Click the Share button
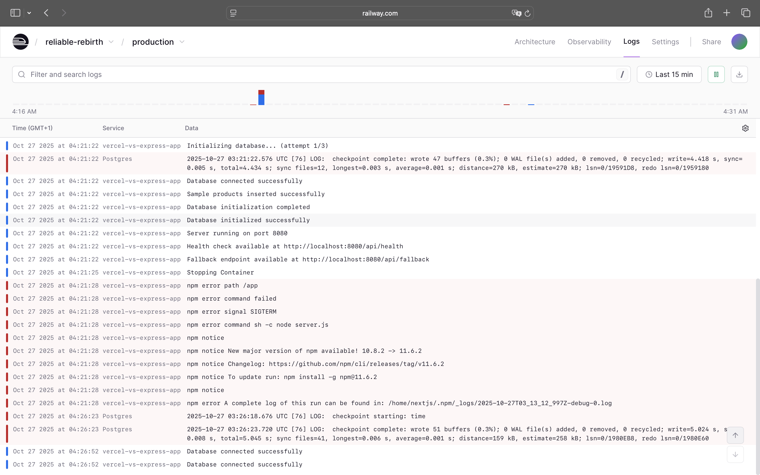This screenshot has width=760, height=475. 711,42
